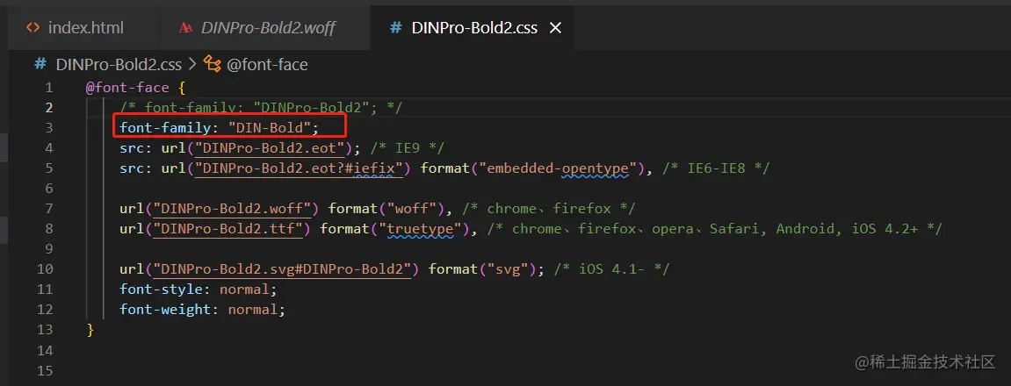
Task: Click the "DIN-Bold" font-family value
Action: (270, 127)
